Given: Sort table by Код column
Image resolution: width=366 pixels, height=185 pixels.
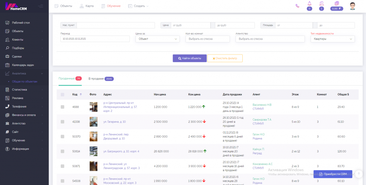Looking at the screenshot, I should [75, 94].
